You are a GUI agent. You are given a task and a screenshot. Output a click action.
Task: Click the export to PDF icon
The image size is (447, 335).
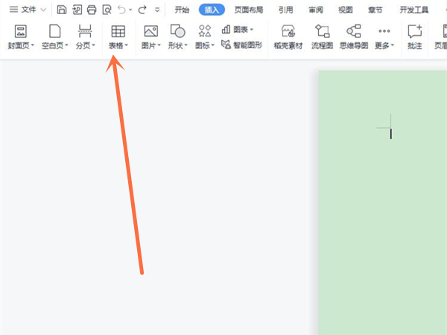click(77, 10)
